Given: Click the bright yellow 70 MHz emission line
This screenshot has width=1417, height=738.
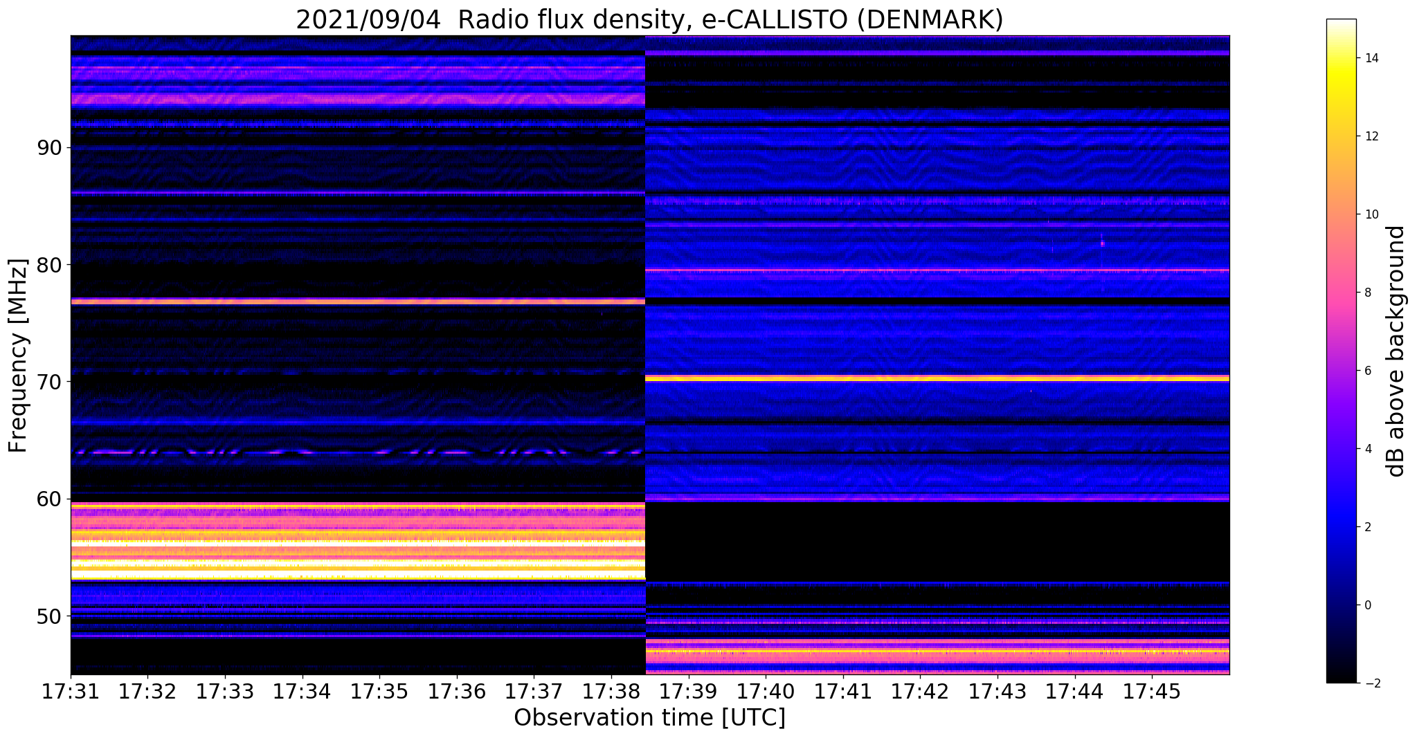Looking at the screenshot, I should click(x=937, y=378).
